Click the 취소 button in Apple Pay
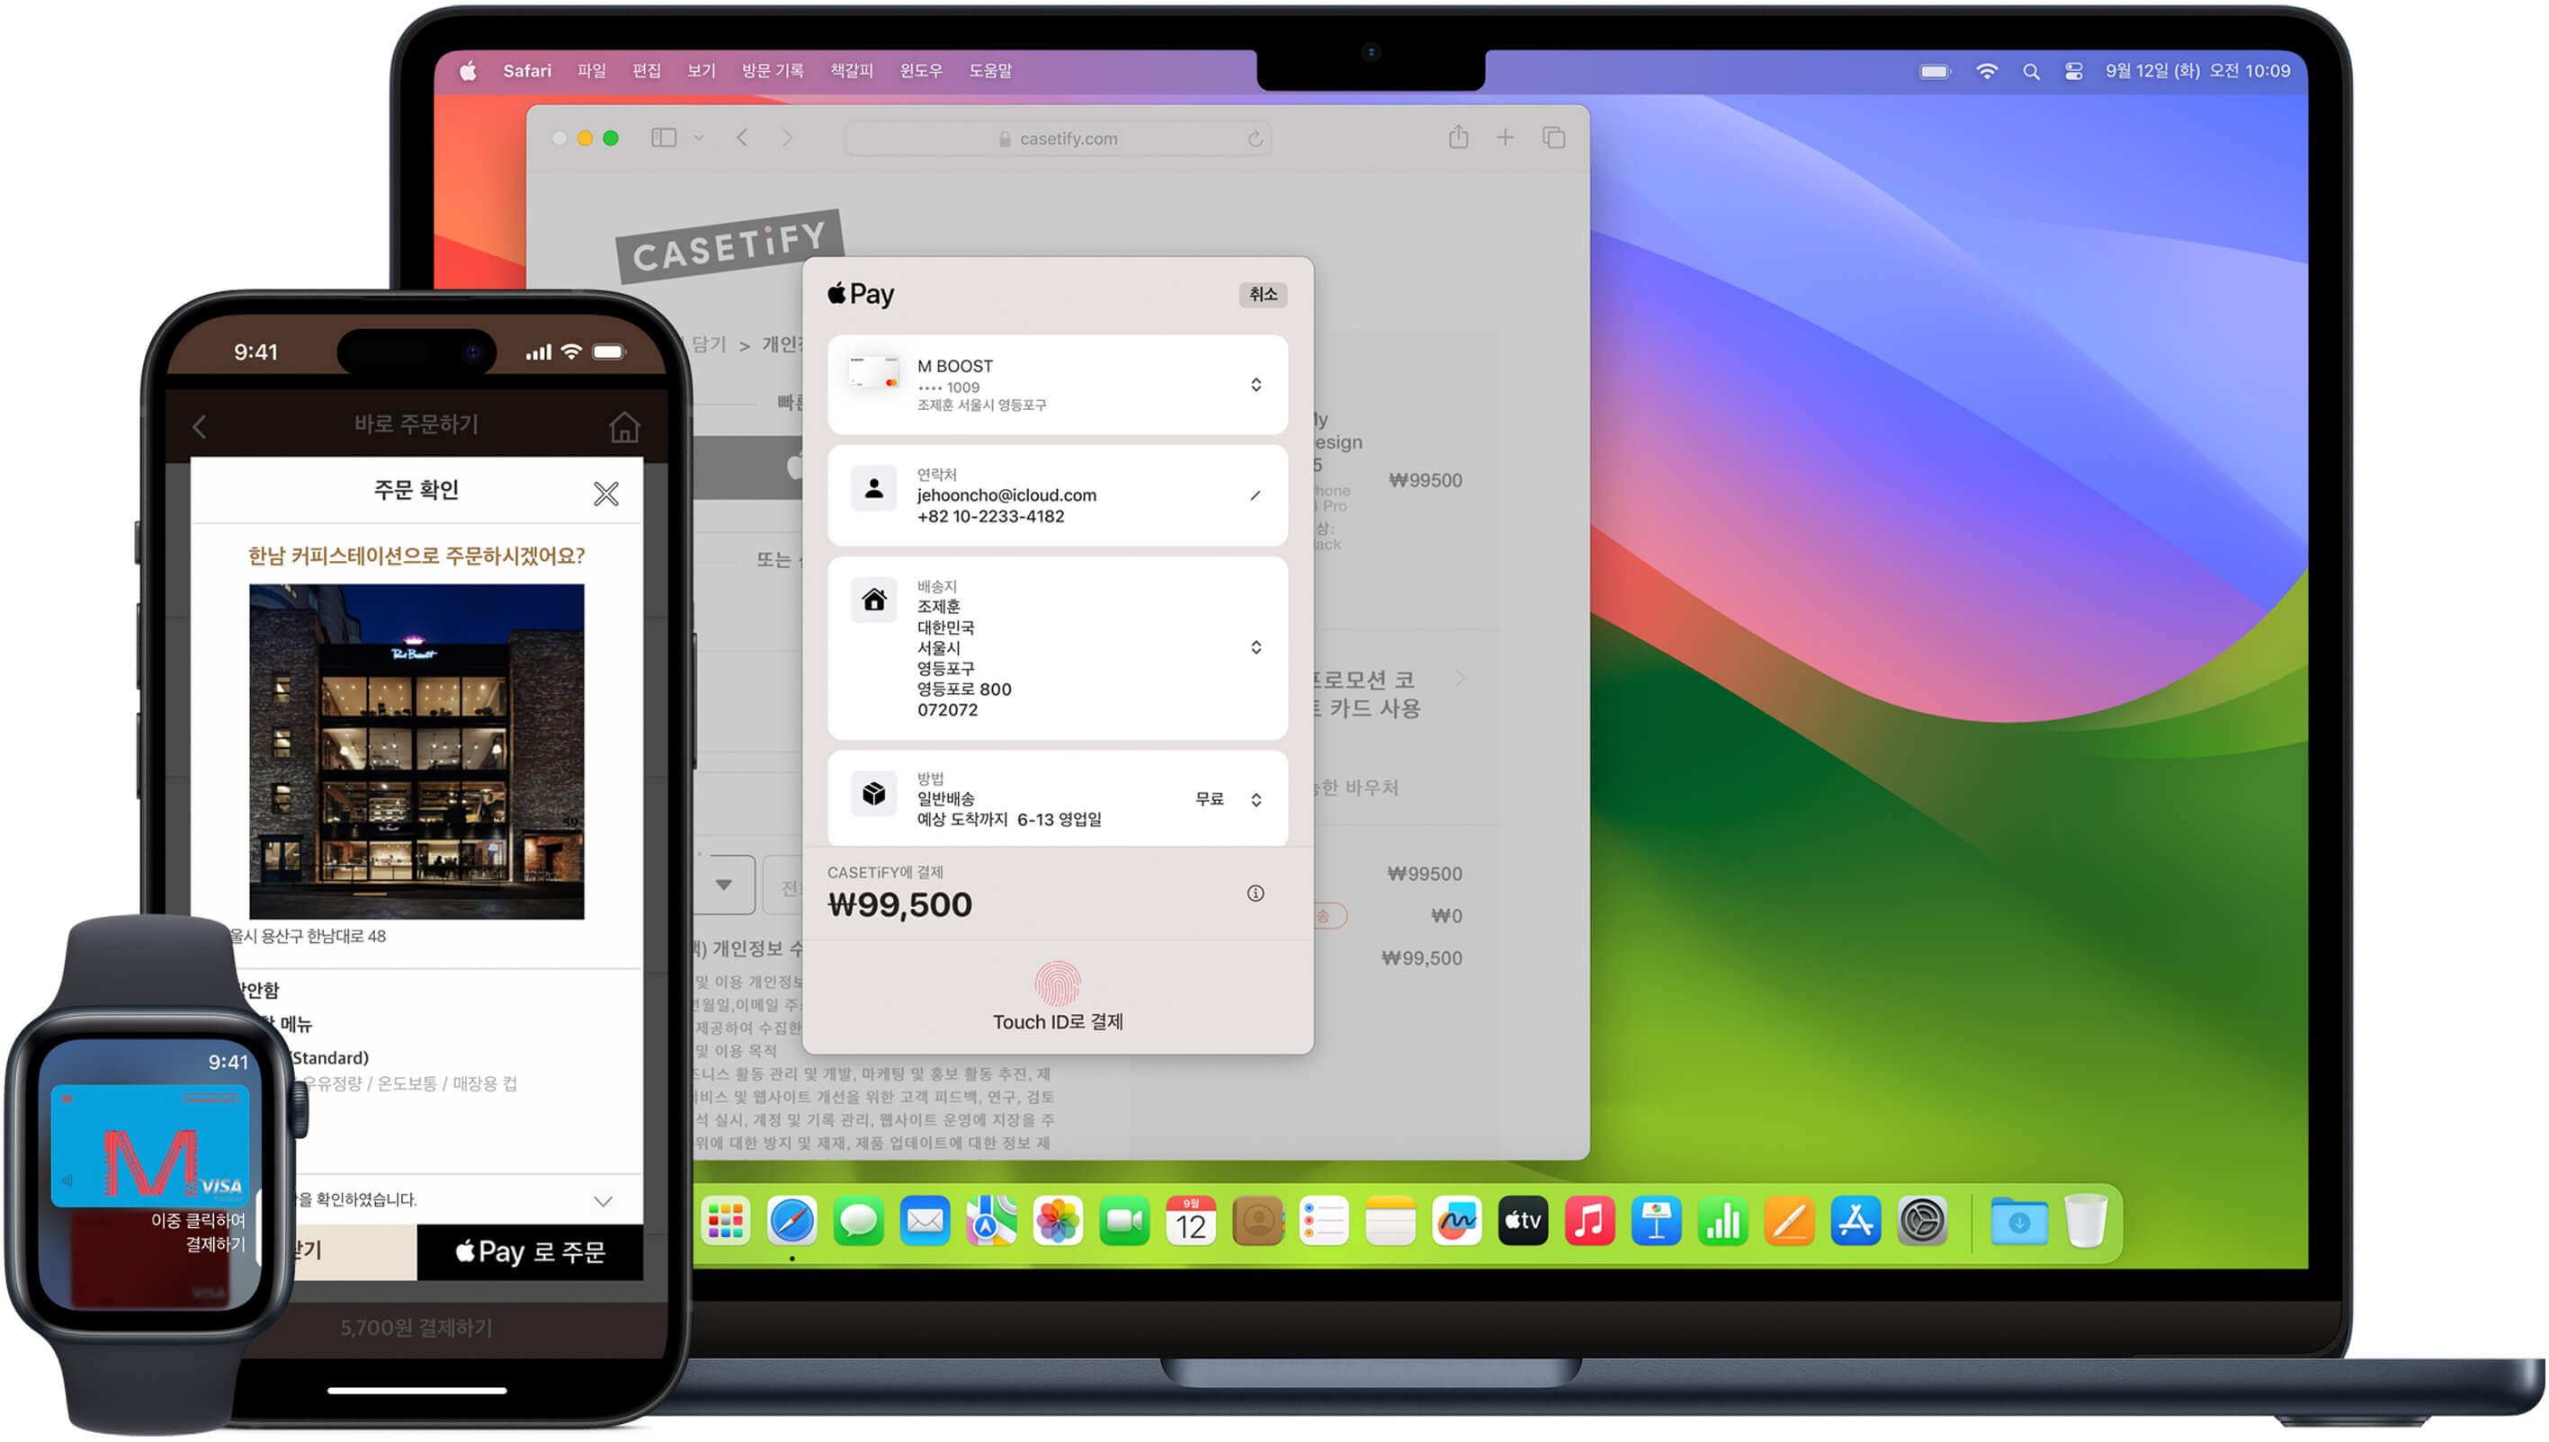The image size is (2549, 1442). click(1262, 294)
